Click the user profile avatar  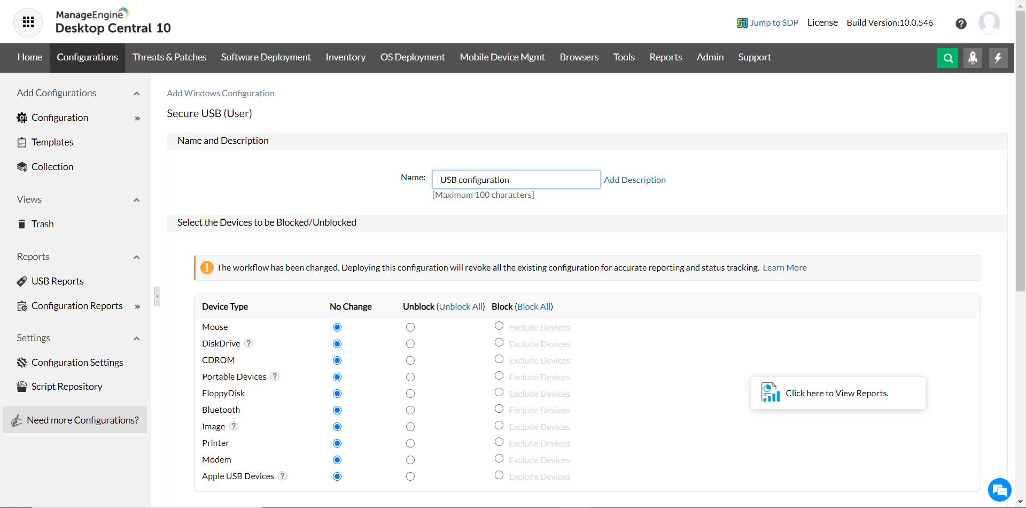pos(989,22)
